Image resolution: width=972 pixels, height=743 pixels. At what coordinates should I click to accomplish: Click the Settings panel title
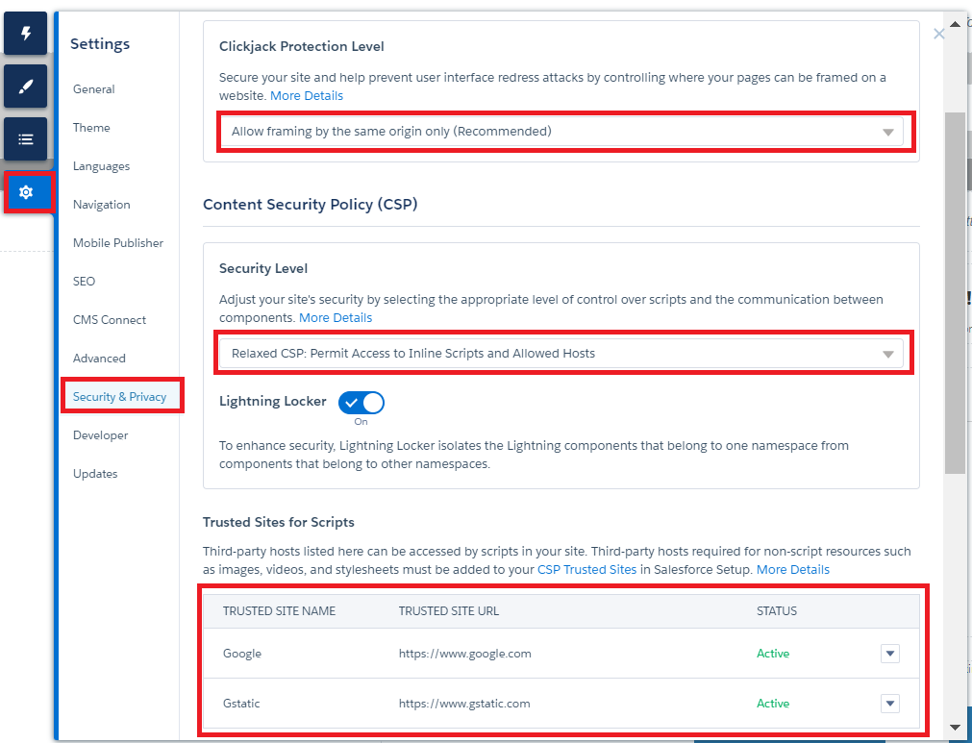click(100, 44)
